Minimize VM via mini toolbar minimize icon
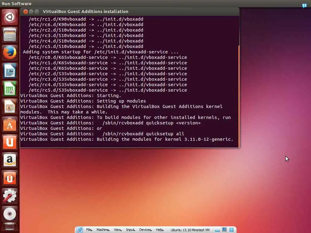The image size is (311, 233). [217, 230]
